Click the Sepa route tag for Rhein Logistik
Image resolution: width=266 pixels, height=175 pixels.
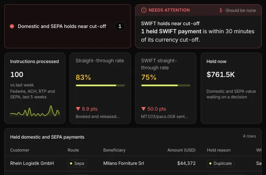pyautogui.click(x=77, y=163)
